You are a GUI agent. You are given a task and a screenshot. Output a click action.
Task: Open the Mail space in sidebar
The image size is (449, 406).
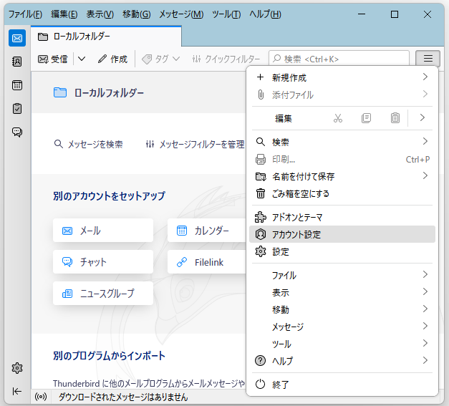pyautogui.click(x=17, y=38)
